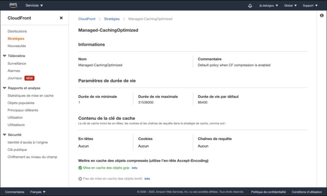Image resolution: width=327 pixels, height=196 pixels.
Task: Open the info panel icon
Action: point(322,15)
